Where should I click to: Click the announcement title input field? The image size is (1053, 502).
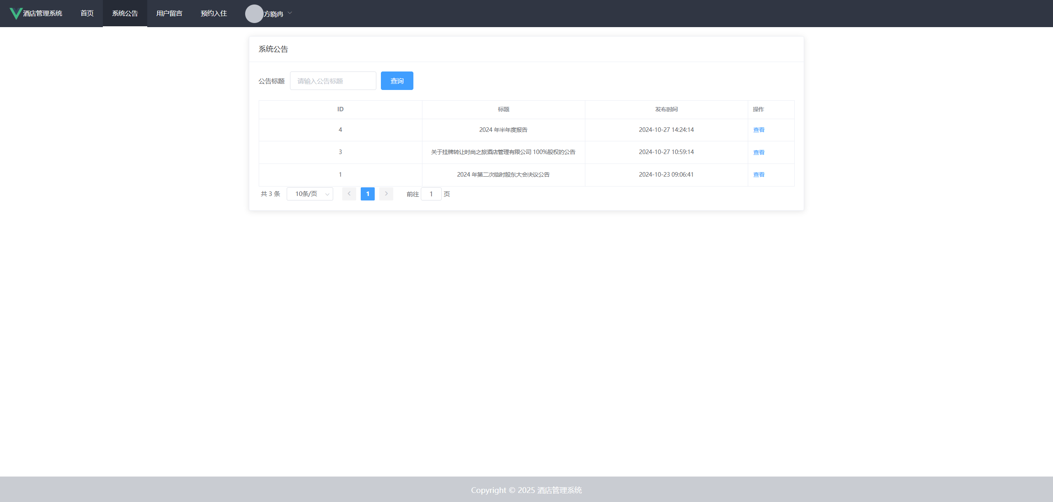pyautogui.click(x=333, y=81)
